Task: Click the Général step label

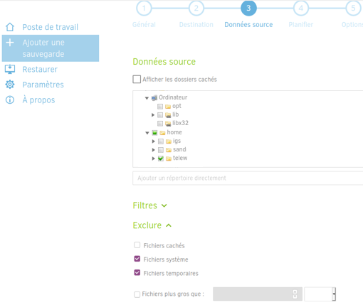Action: [x=144, y=25]
